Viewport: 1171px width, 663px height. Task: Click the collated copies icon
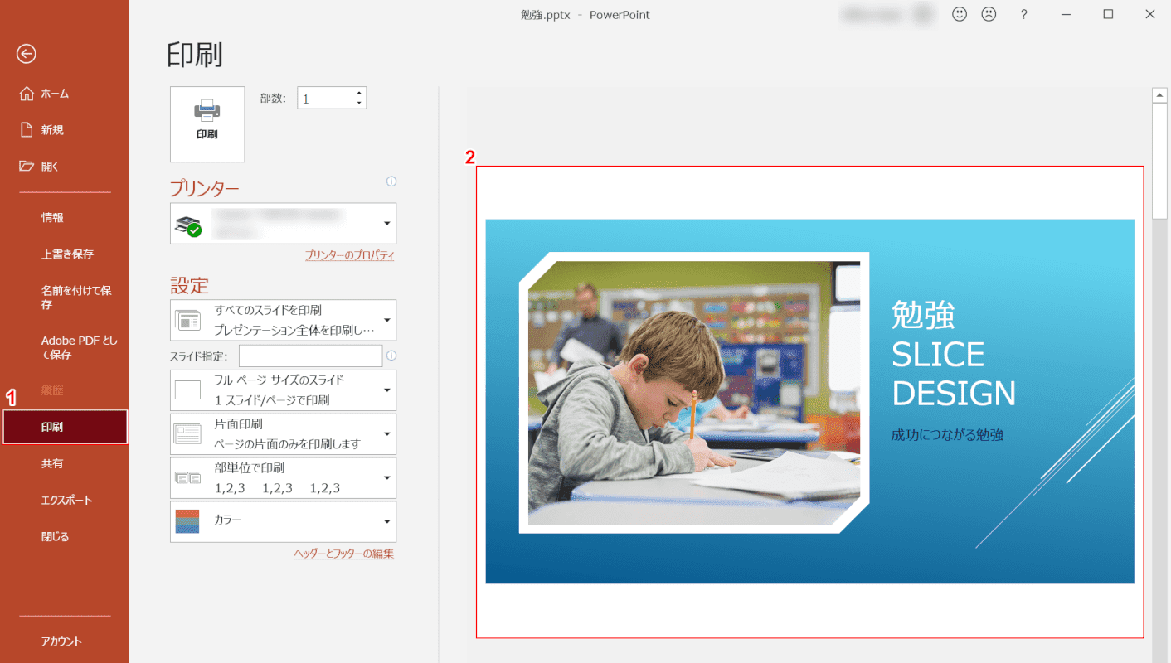click(x=188, y=477)
